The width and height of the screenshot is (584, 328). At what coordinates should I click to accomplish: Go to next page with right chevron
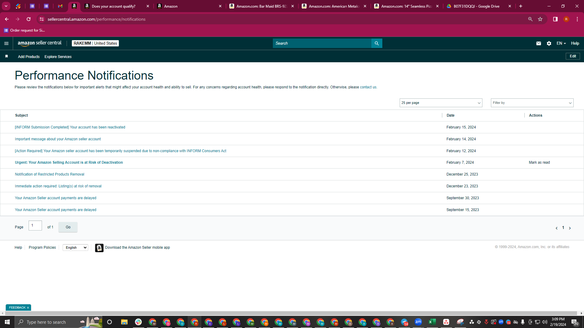click(x=570, y=228)
